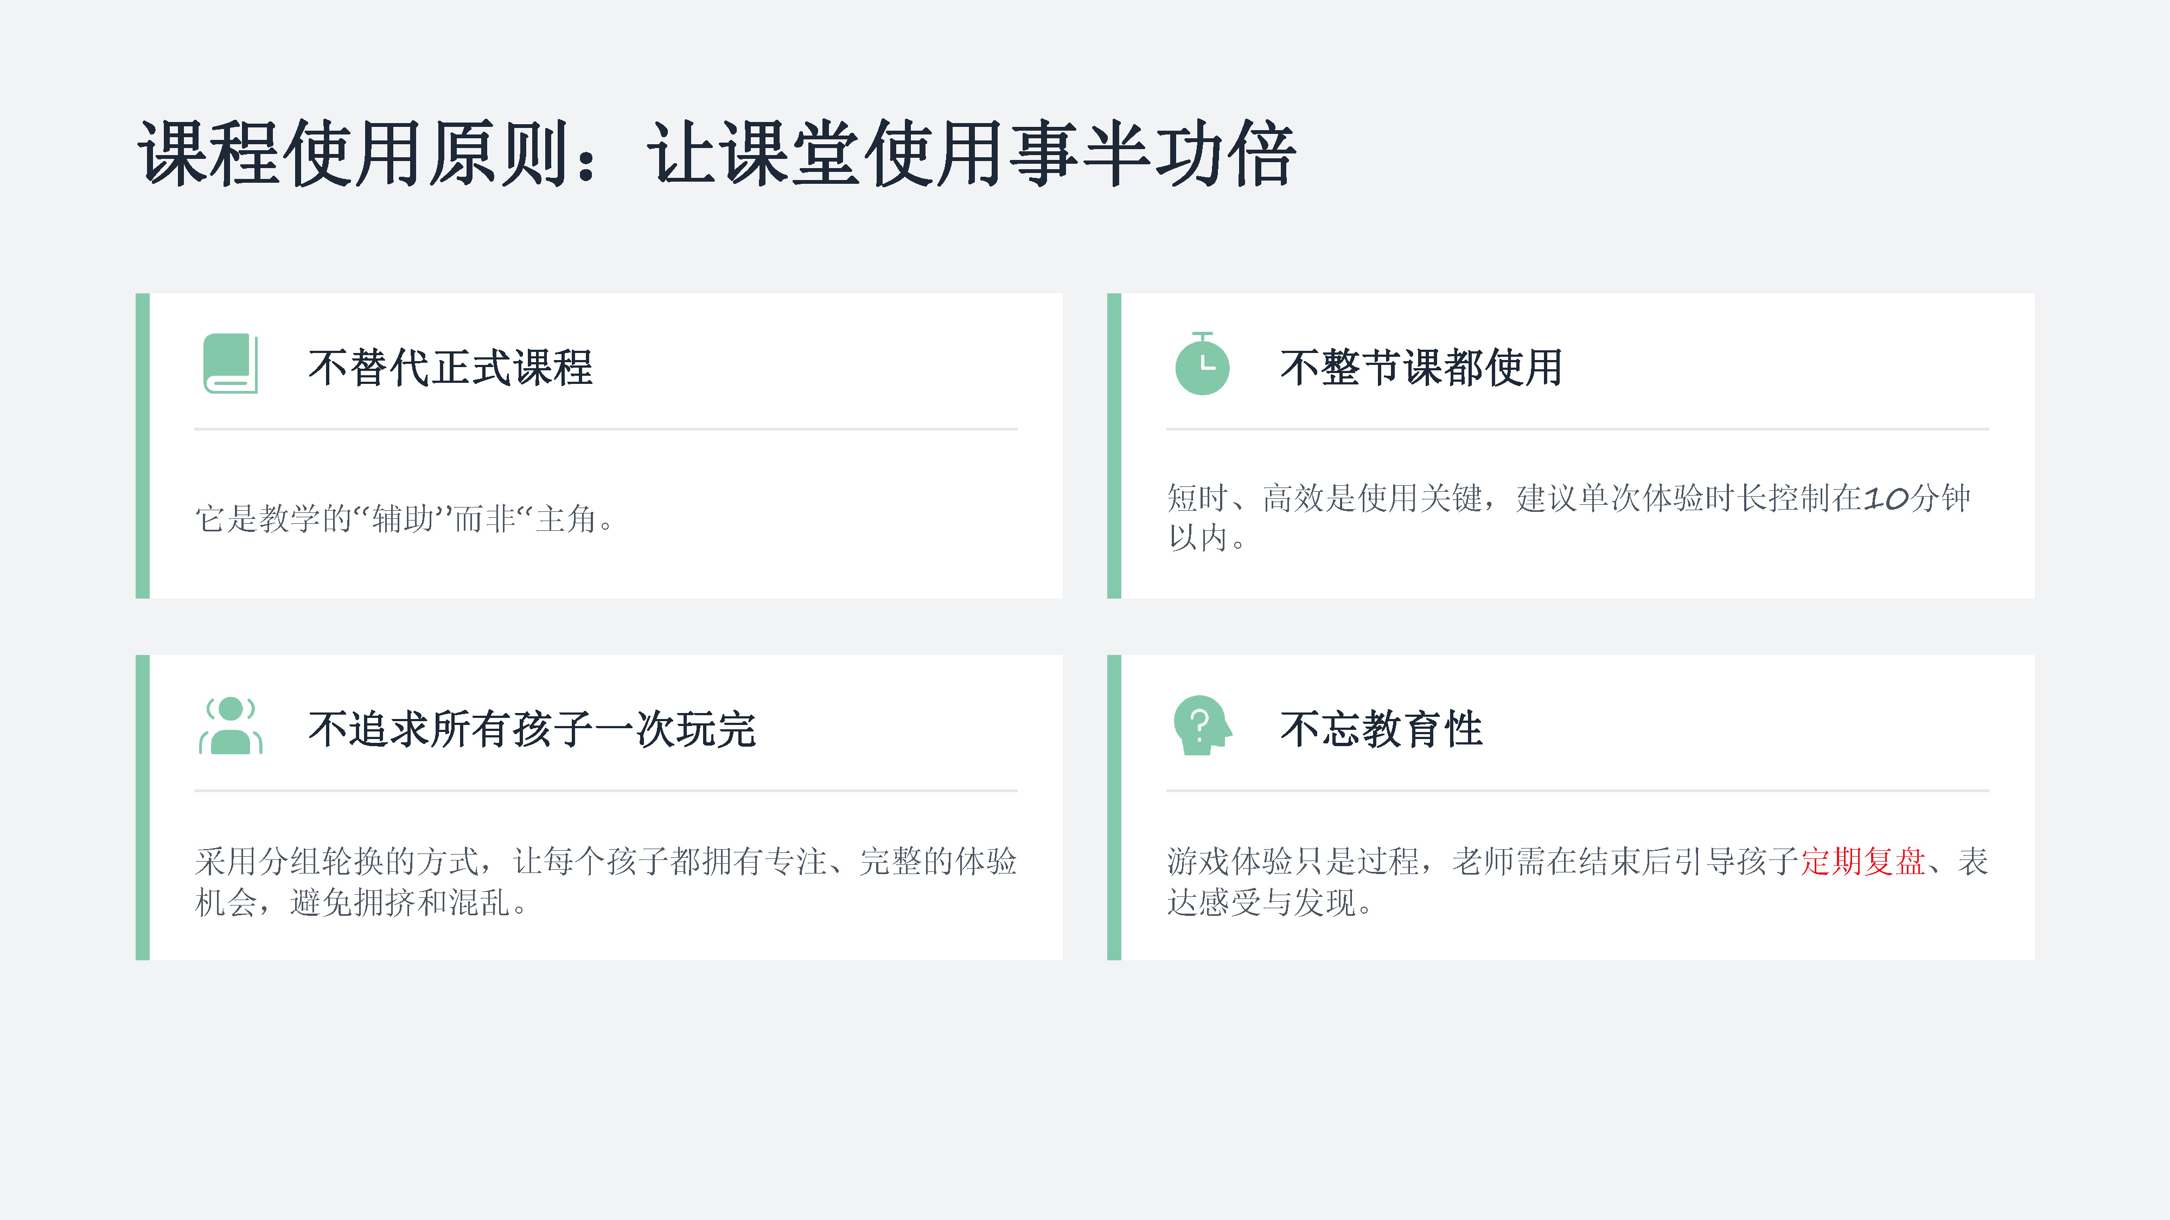This screenshot has width=2170, height=1220.
Task: Click the stopwatch timer icon
Action: (x=1202, y=364)
